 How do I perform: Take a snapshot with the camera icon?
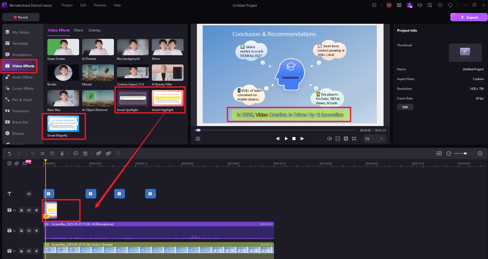[x=198, y=139]
